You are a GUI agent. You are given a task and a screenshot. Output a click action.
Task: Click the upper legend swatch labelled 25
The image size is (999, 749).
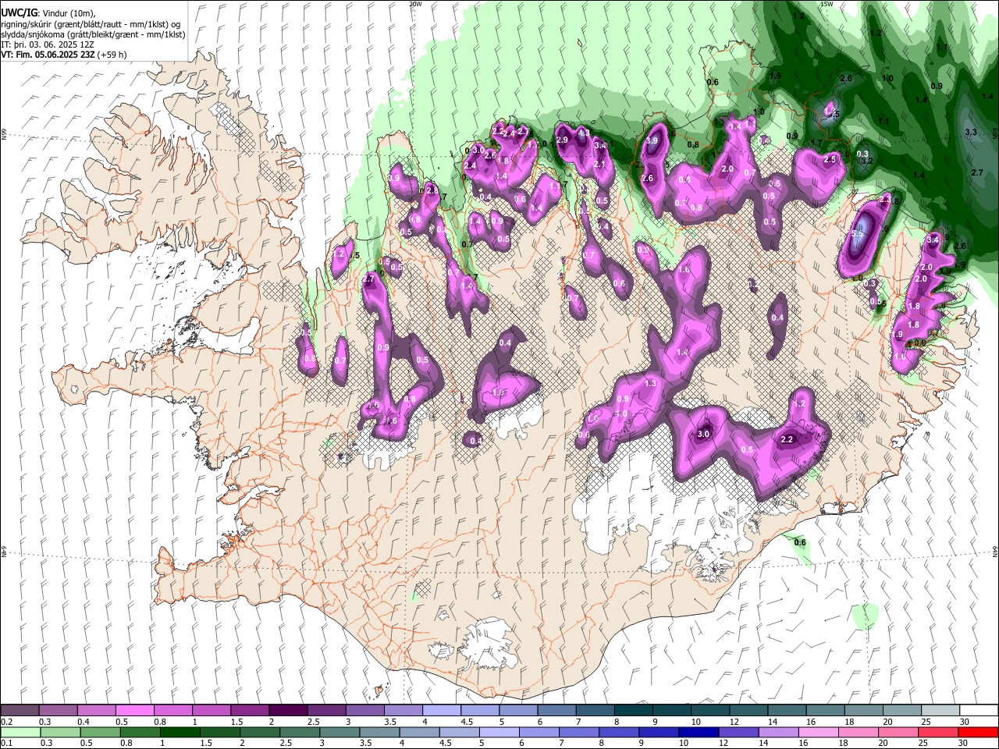[x=940, y=710]
